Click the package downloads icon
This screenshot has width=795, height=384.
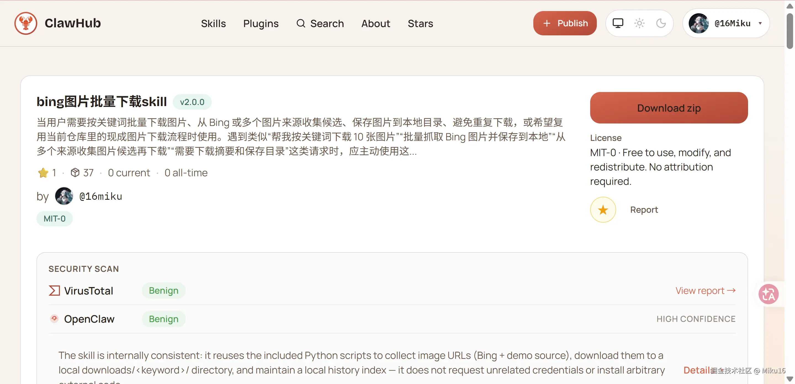pos(75,172)
